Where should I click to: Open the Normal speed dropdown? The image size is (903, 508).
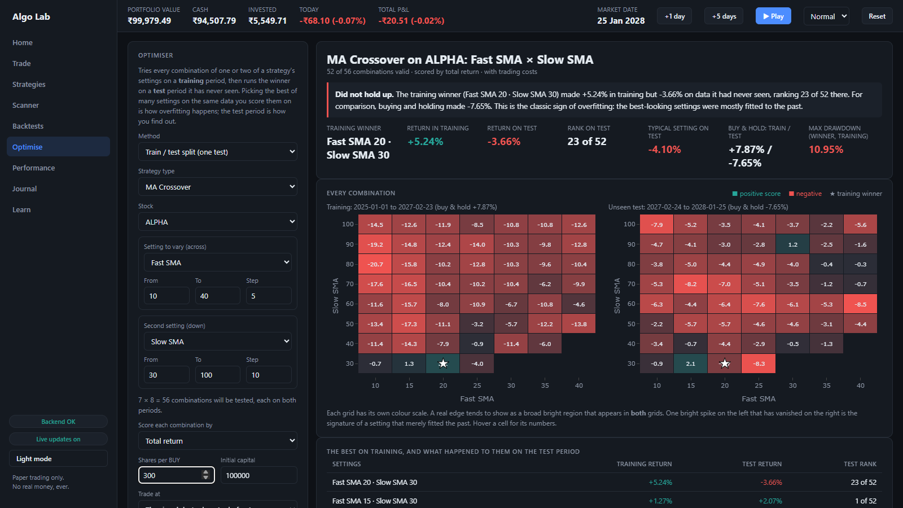click(826, 16)
